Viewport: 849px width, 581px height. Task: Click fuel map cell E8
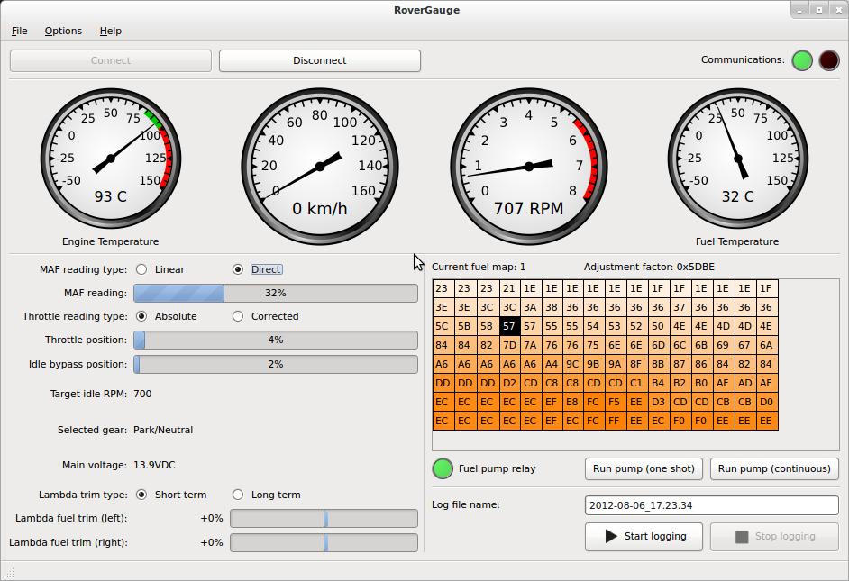click(x=572, y=402)
